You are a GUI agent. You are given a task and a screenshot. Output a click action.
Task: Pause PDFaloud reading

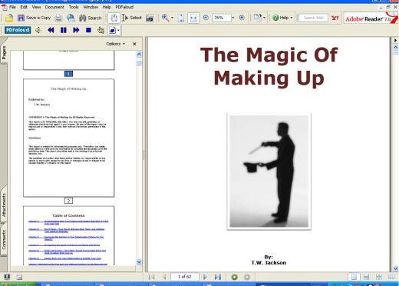64,30
